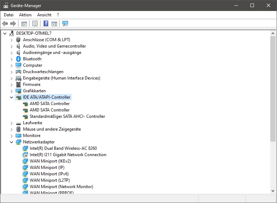Select the Anschlüsse (COM & LPT) port icon

[18, 40]
